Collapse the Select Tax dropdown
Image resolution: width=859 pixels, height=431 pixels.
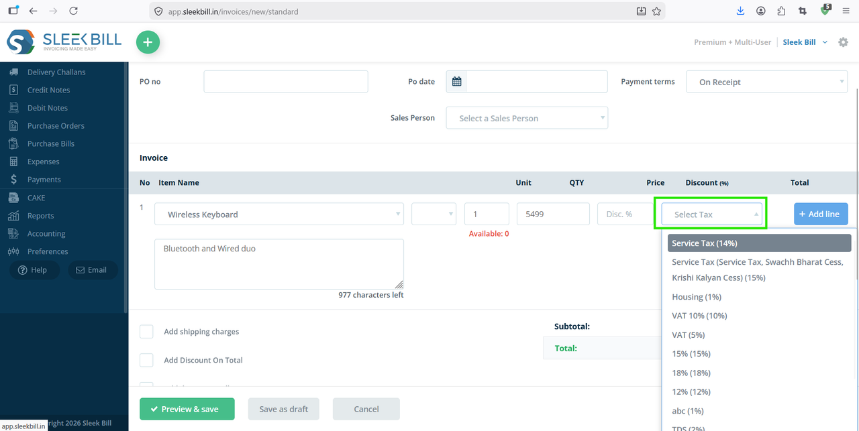pyautogui.click(x=712, y=214)
